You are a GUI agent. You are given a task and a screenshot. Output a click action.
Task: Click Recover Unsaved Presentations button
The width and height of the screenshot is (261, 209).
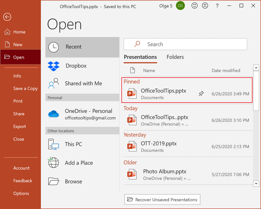point(162,199)
